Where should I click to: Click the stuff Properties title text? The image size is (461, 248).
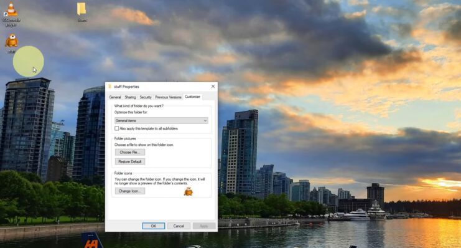[x=126, y=87]
